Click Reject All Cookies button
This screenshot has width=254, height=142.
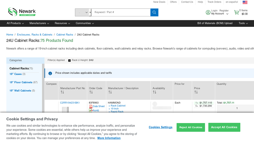tap(190, 127)
